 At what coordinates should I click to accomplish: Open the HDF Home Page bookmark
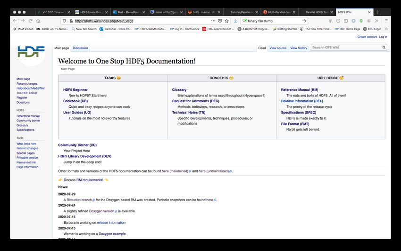coord(347,29)
